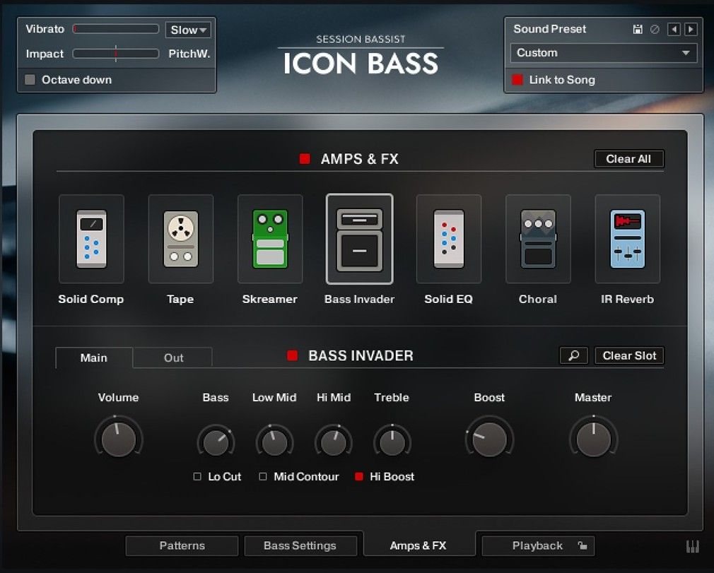714x573 pixels.
Task: Choose the green Skreamer pedal
Action: pos(270,239)
